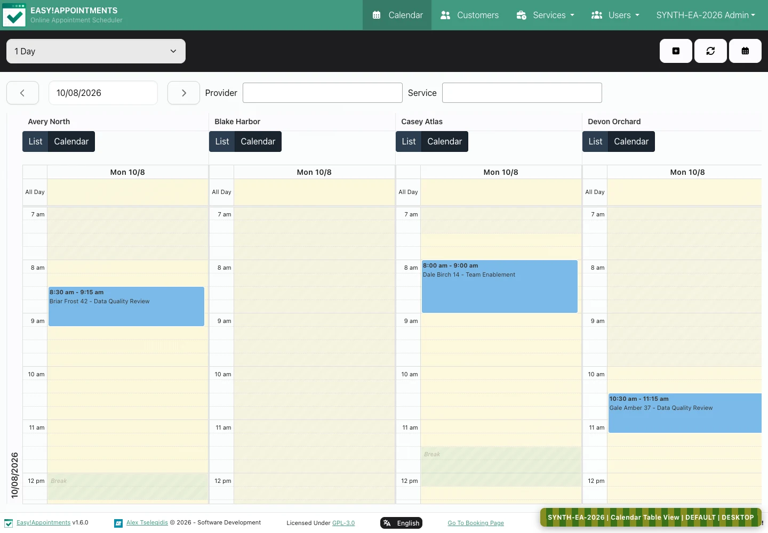The width and height of the screenshot is (768, 533).
Task: Switch Avery North to List view
Action: [x=35, y=141]
